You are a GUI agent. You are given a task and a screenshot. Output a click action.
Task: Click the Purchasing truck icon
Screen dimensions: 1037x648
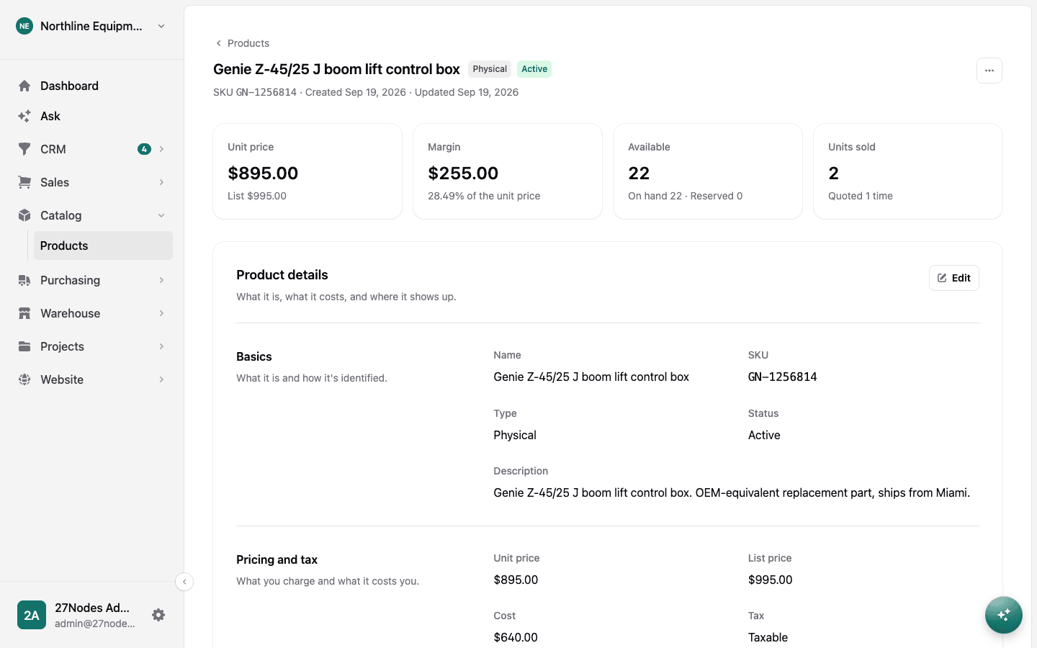tap(24, 280)
